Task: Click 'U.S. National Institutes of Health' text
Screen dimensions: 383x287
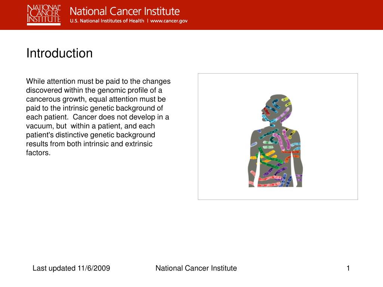Action: [107, 21]
